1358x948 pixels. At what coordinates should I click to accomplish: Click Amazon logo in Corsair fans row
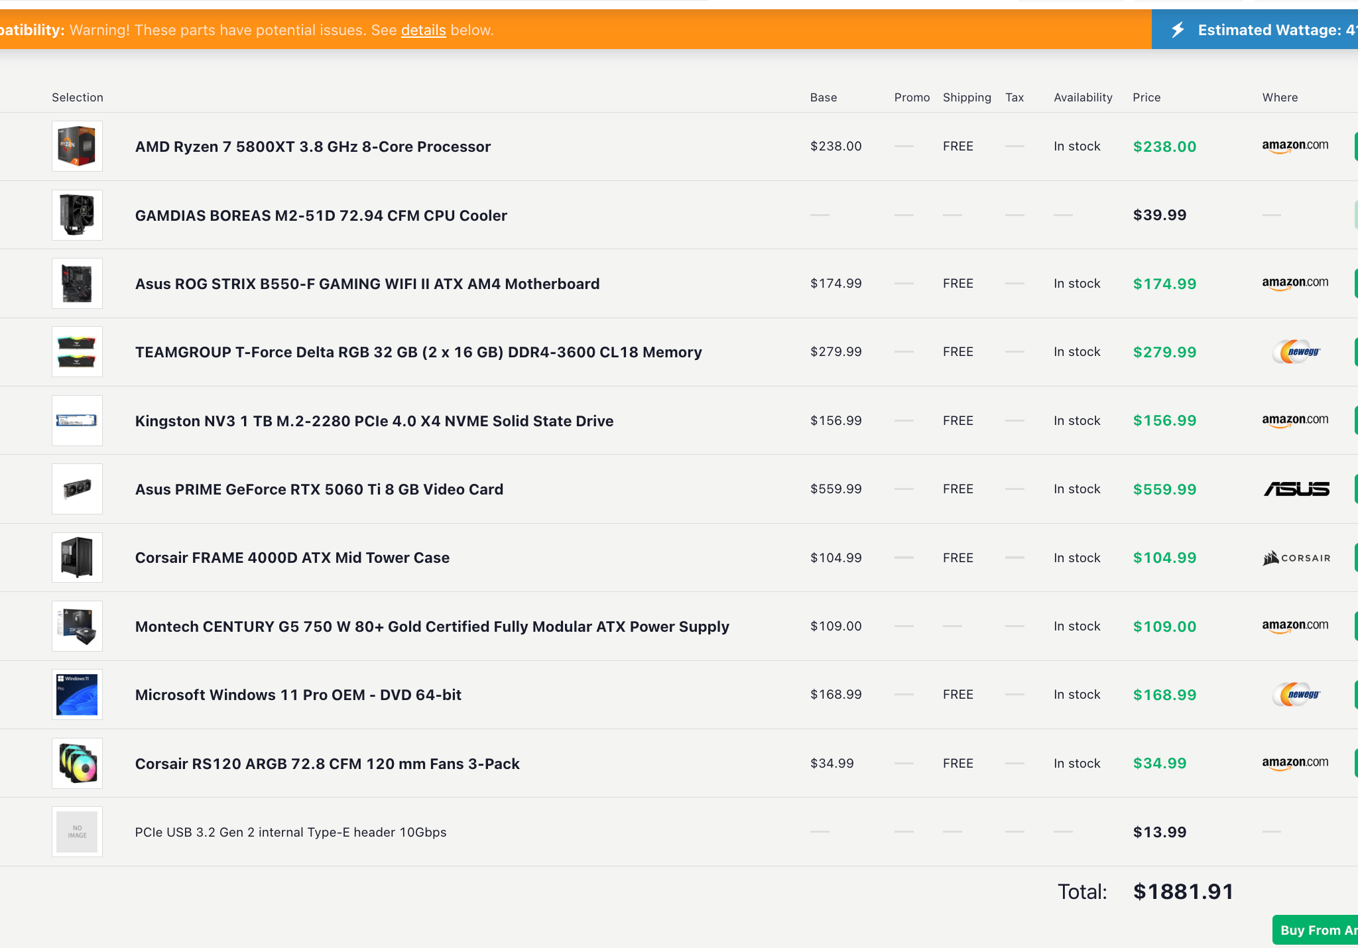click(x=1295, y=763)
